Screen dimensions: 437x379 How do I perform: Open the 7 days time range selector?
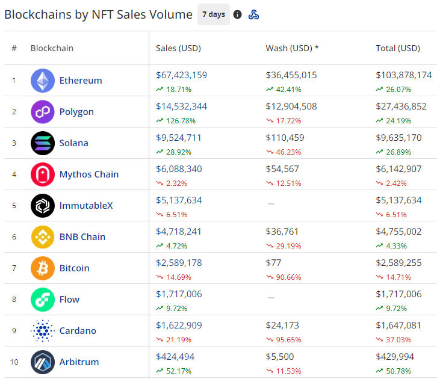tap(214, 14)
